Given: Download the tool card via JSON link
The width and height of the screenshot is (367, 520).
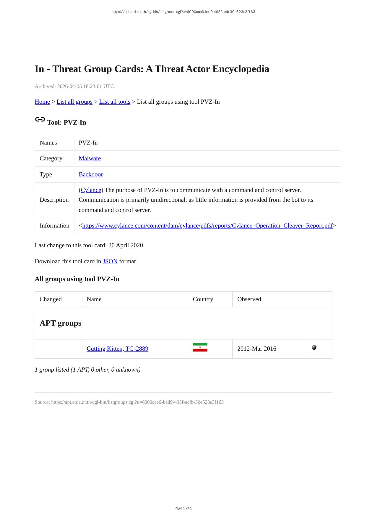Looking at the screenshot, I should coord(110,261).
